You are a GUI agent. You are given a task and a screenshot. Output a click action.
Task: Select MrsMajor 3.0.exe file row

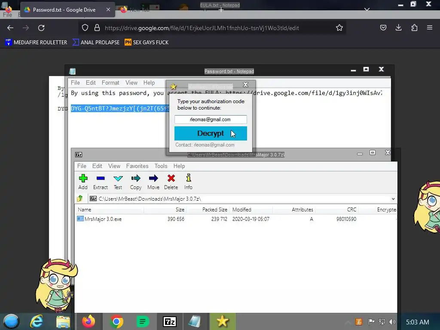coord(236,219)
